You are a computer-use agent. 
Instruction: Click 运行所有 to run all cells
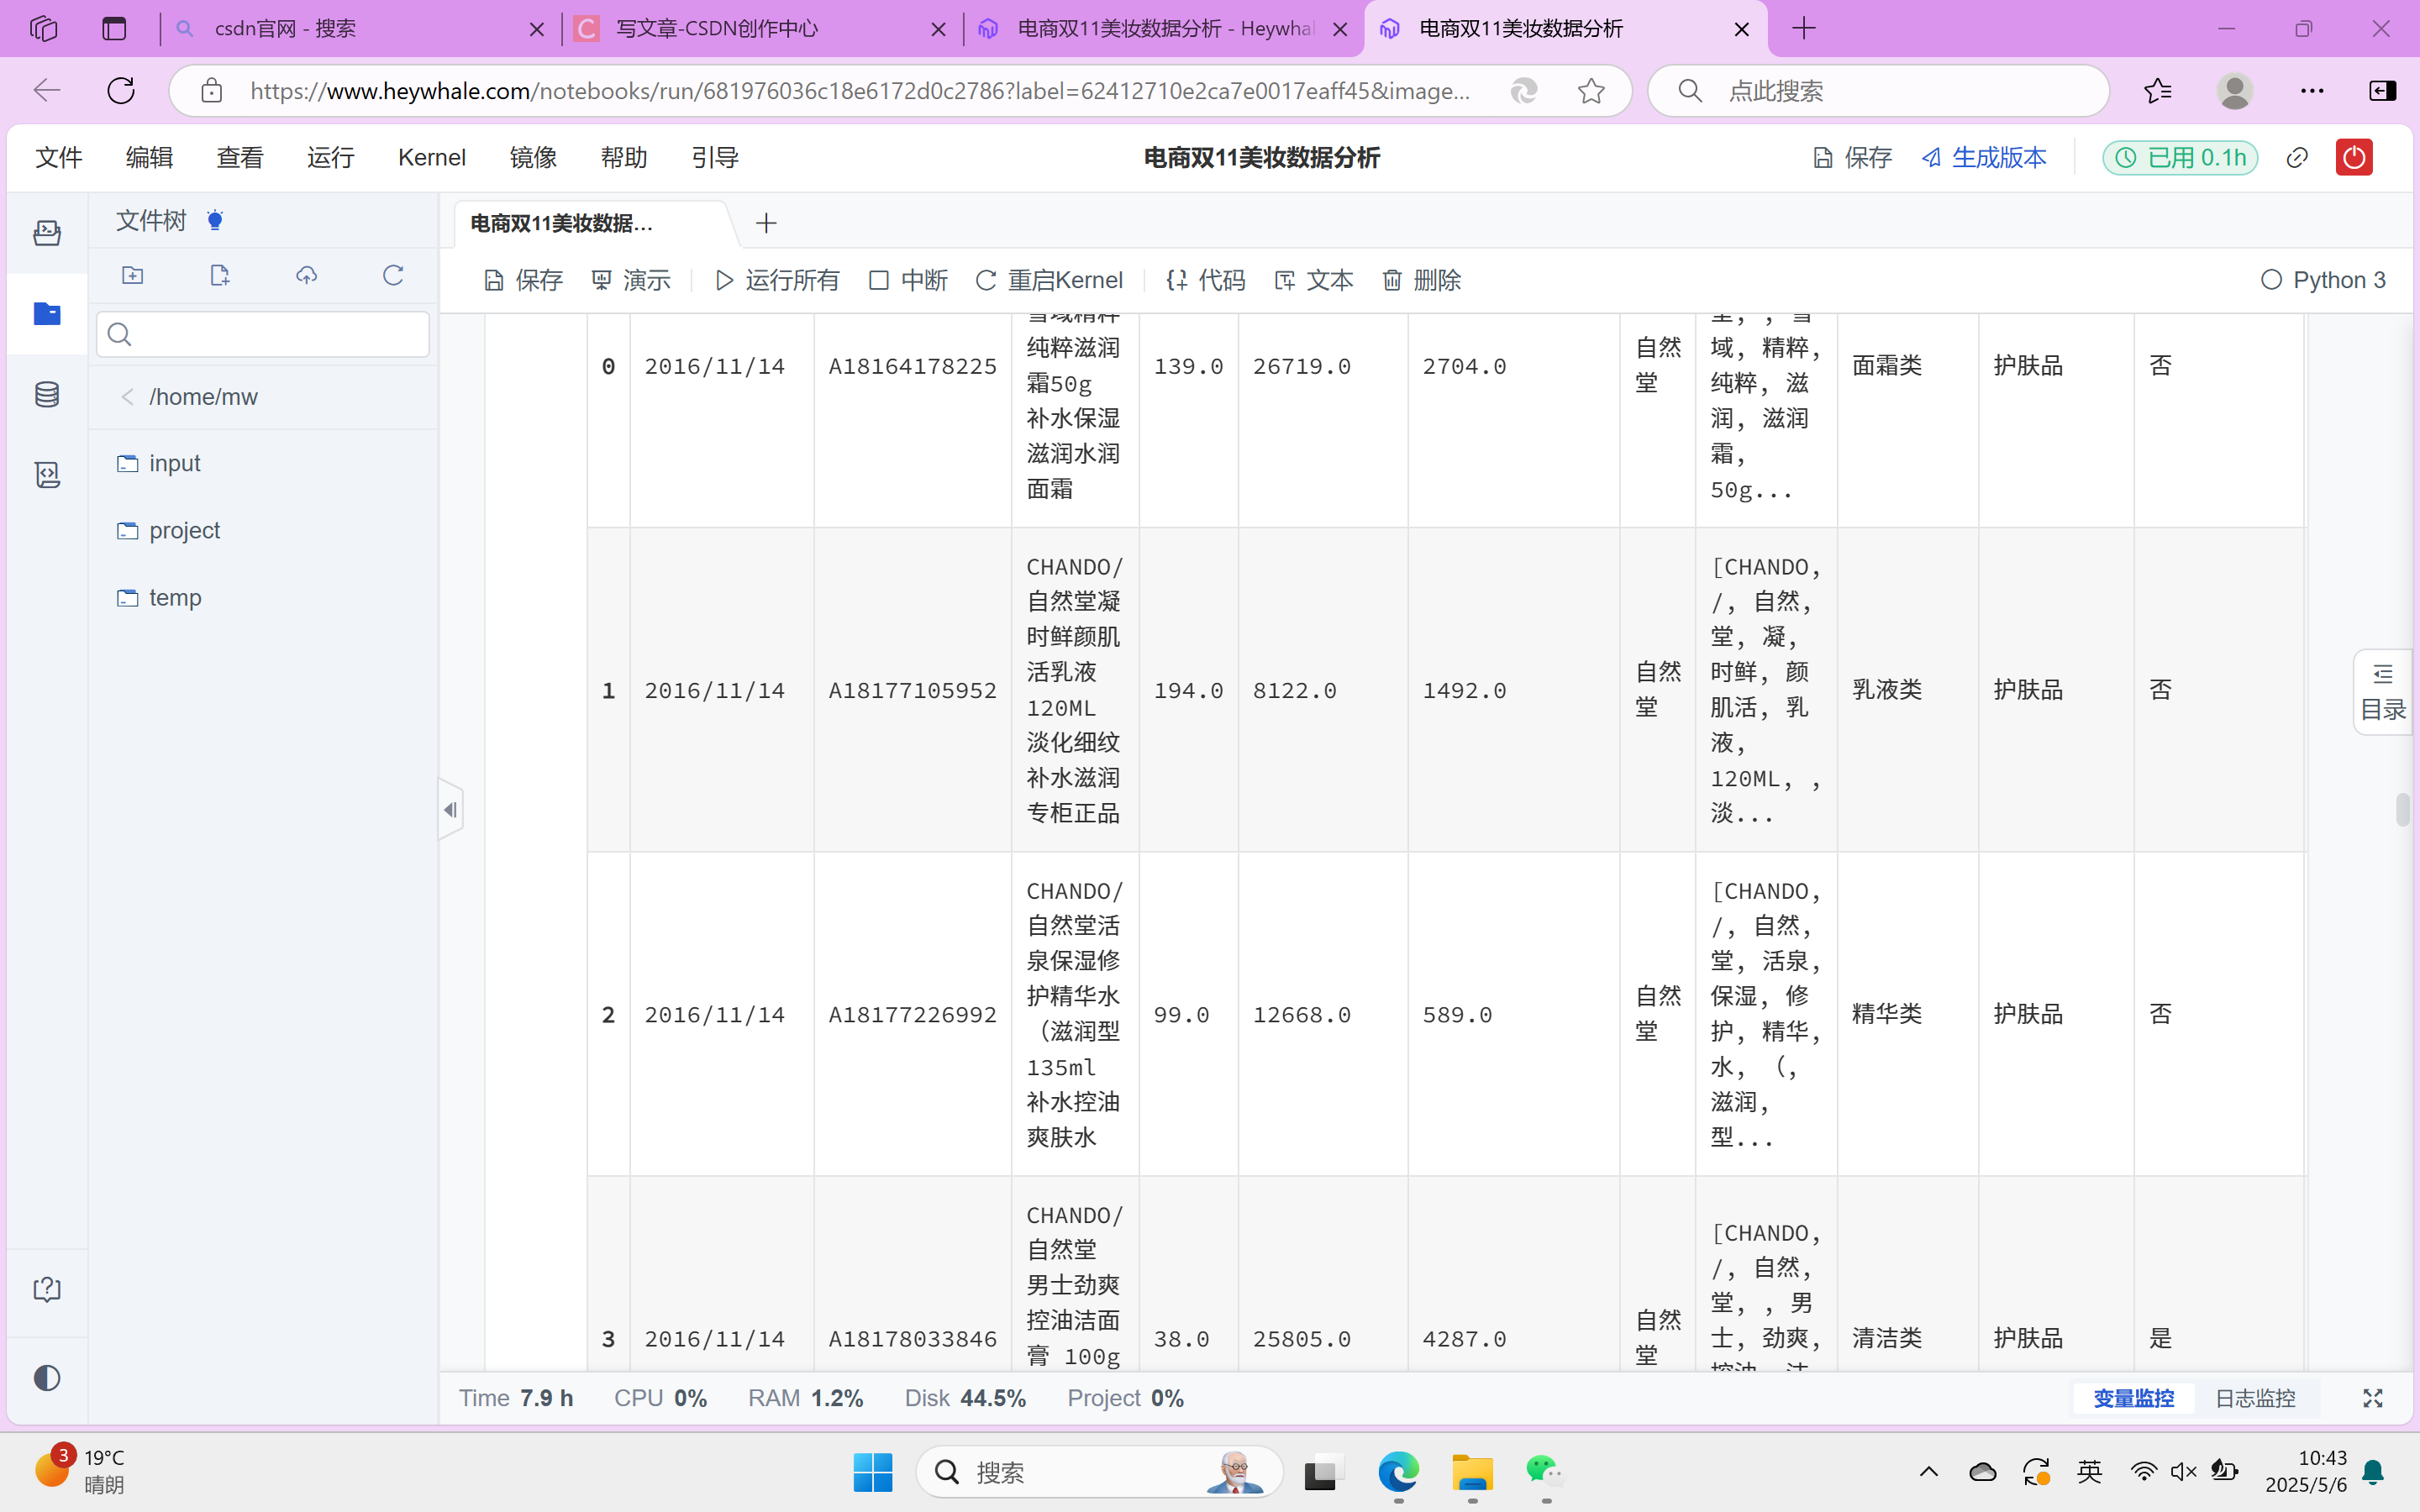coord(777,280)
